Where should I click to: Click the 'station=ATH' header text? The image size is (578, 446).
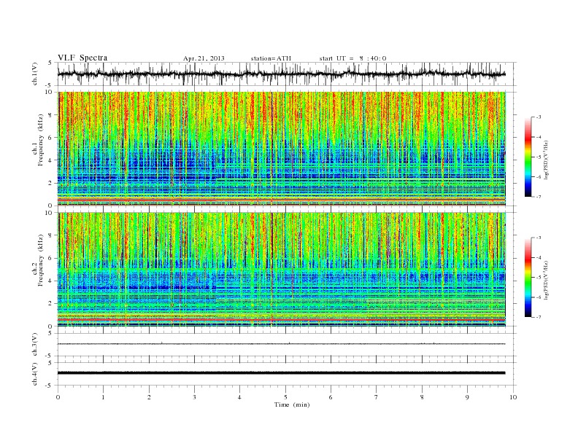click(x=271, y=58)
